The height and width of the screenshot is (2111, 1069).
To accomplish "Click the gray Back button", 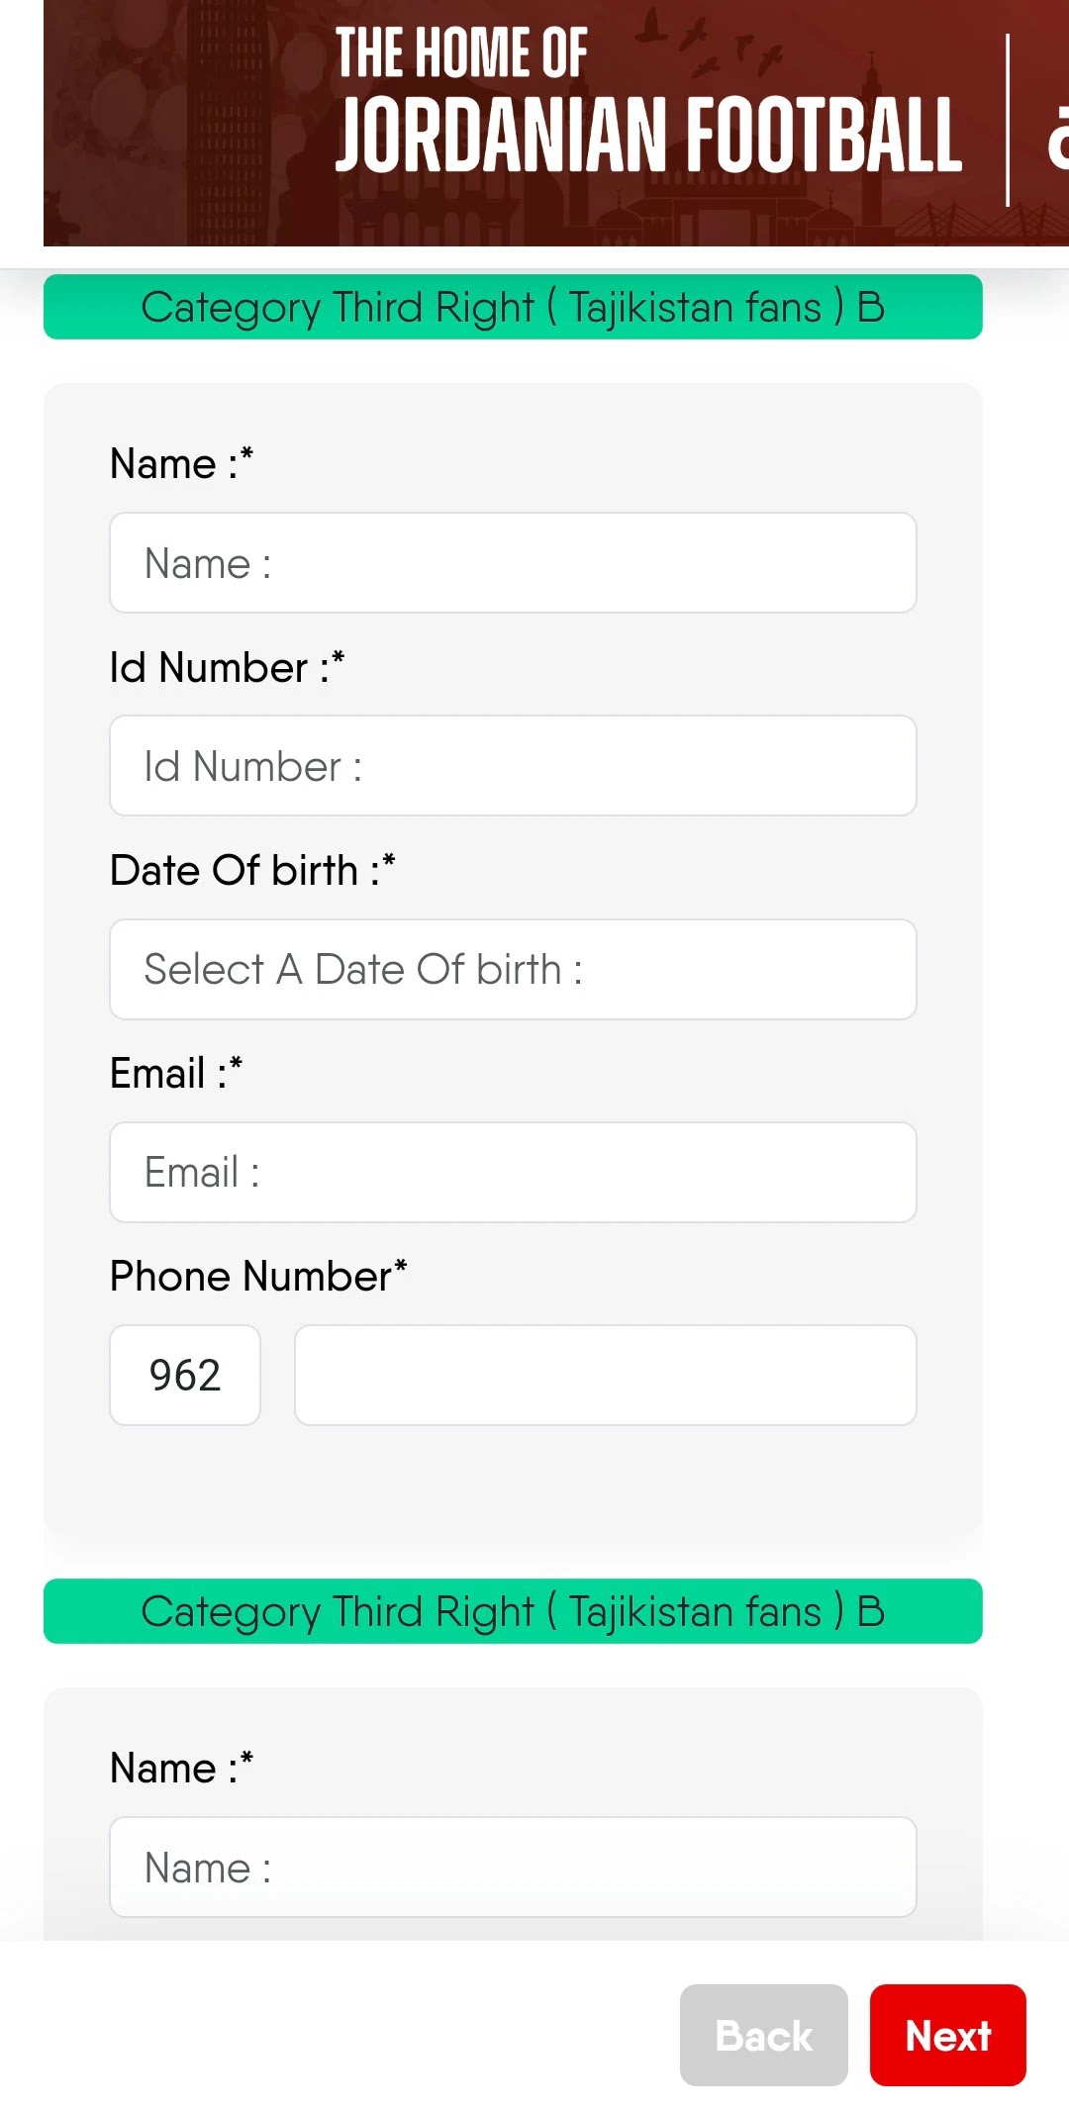I will (x=764, y=2035).
